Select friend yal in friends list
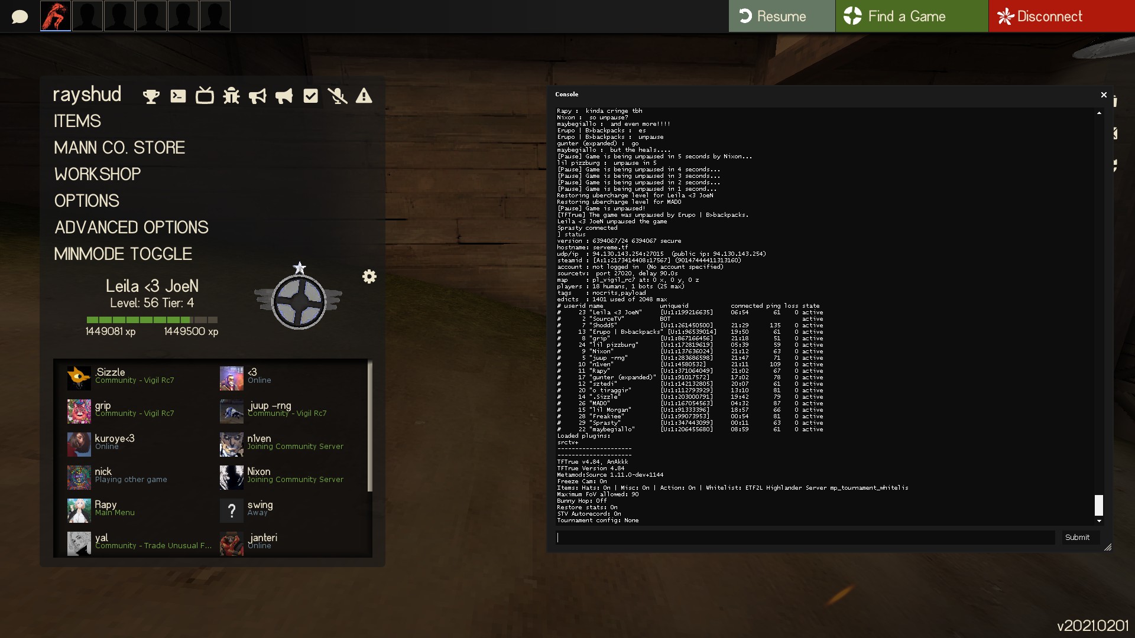 [139, 543]
